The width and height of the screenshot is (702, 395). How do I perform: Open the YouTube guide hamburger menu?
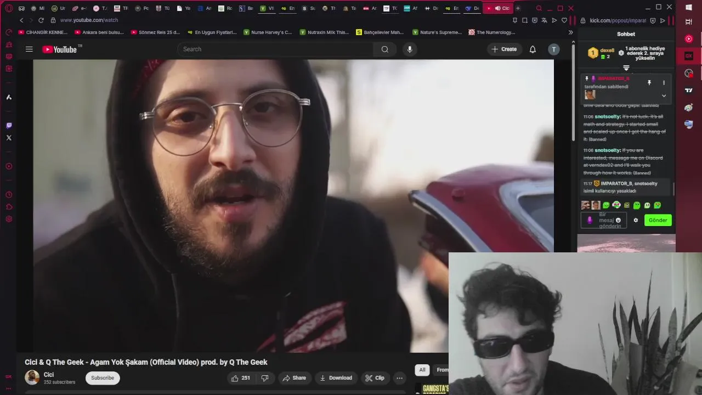pos(29,49)
